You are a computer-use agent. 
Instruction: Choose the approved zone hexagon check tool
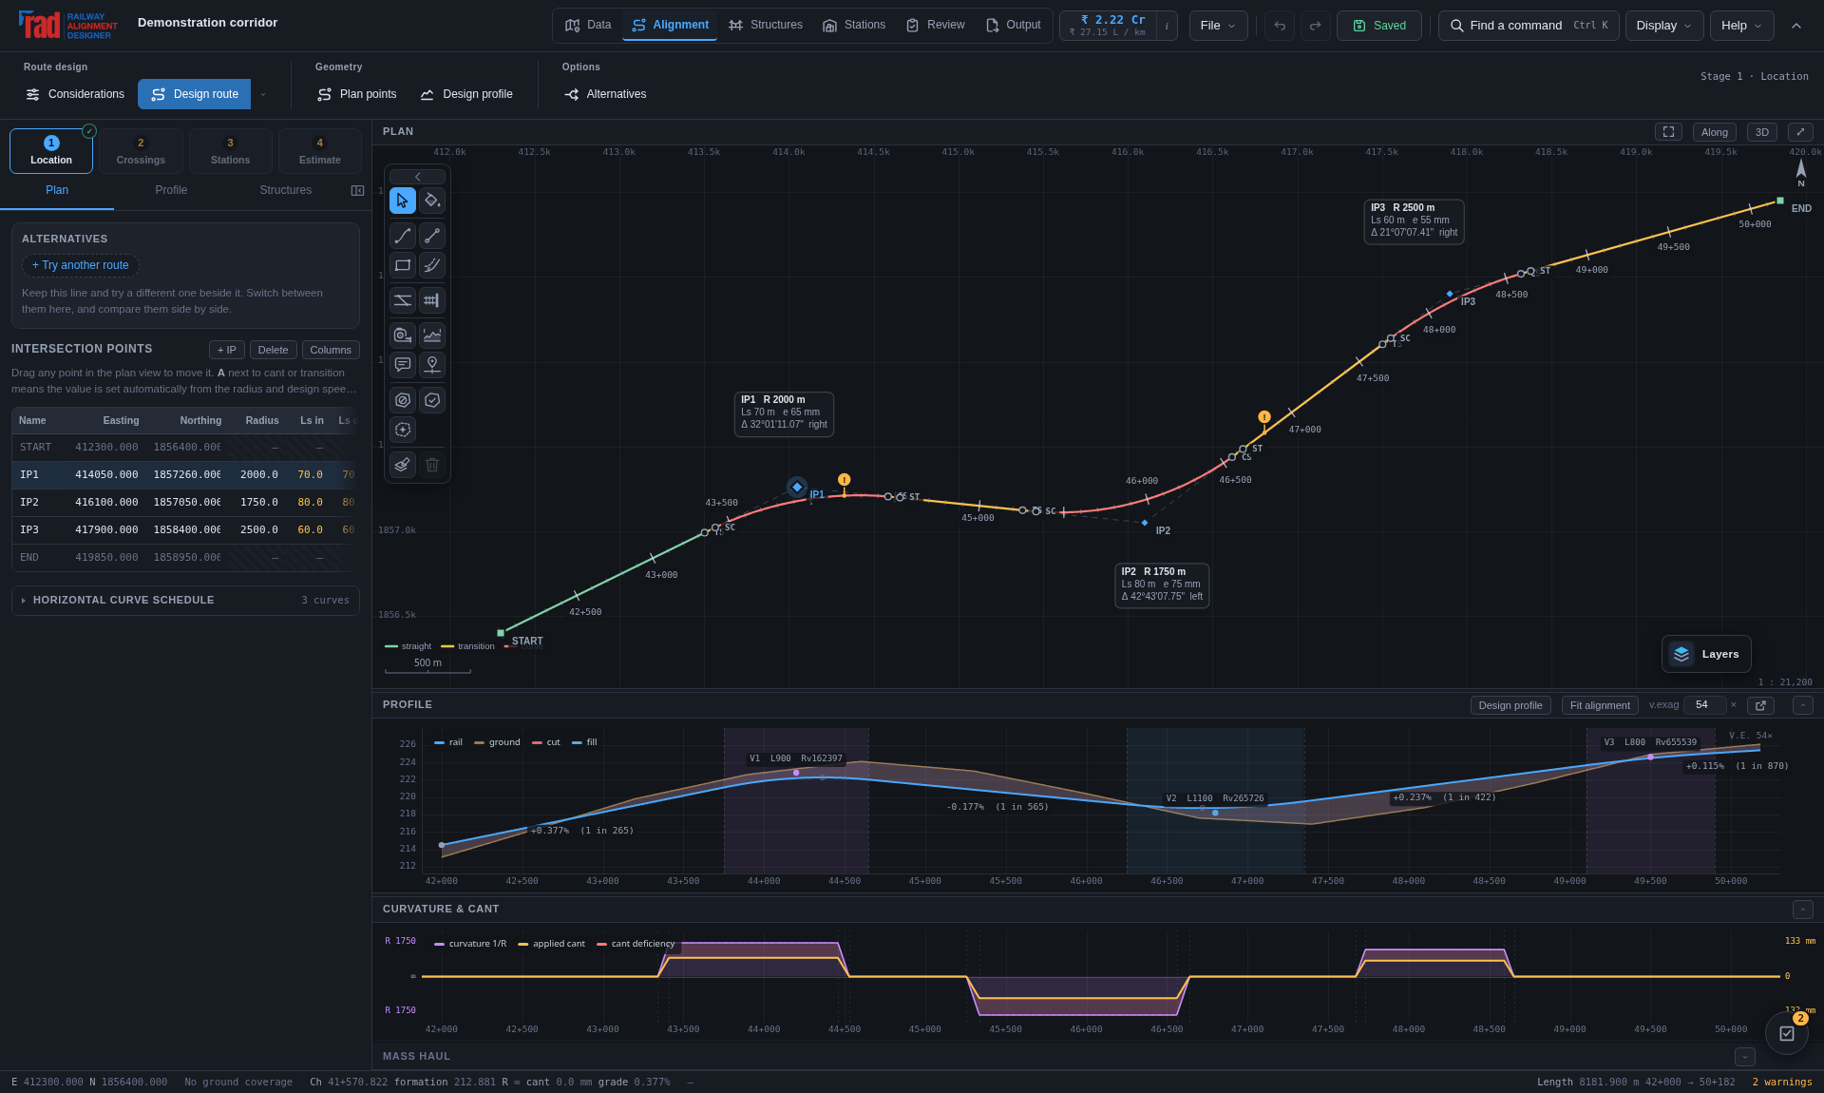tap(432, 400)
